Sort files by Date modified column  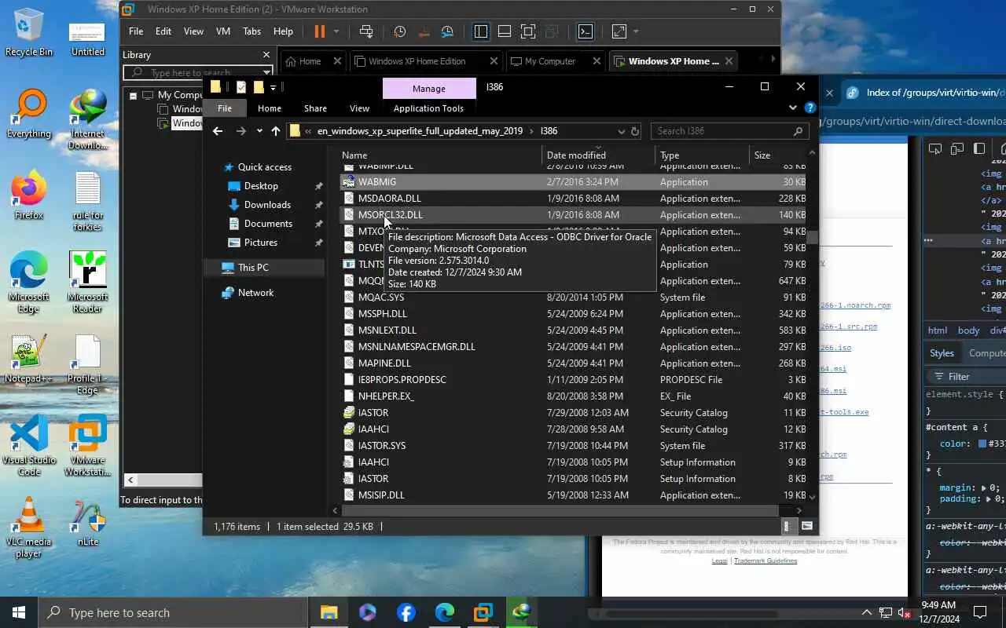coord(597,155)
